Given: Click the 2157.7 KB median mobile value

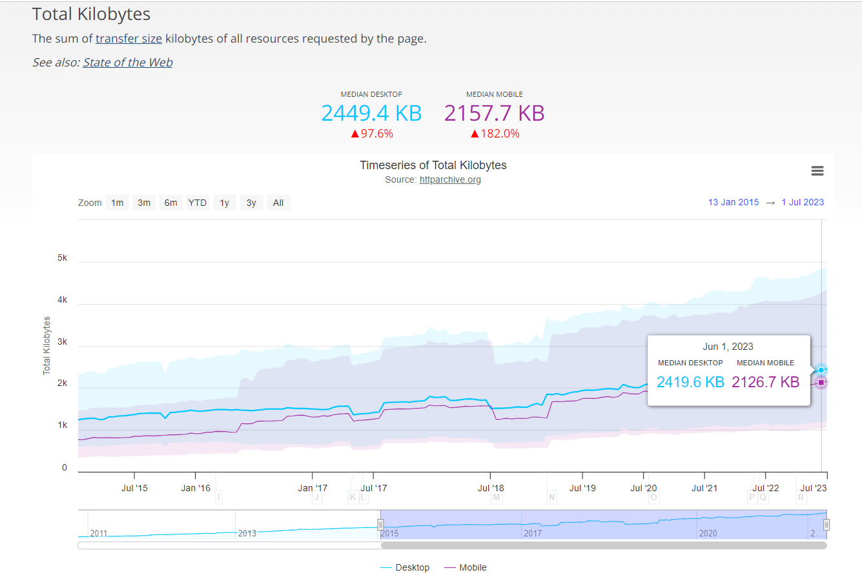Looking at the screenshot, I should point(495,113).
